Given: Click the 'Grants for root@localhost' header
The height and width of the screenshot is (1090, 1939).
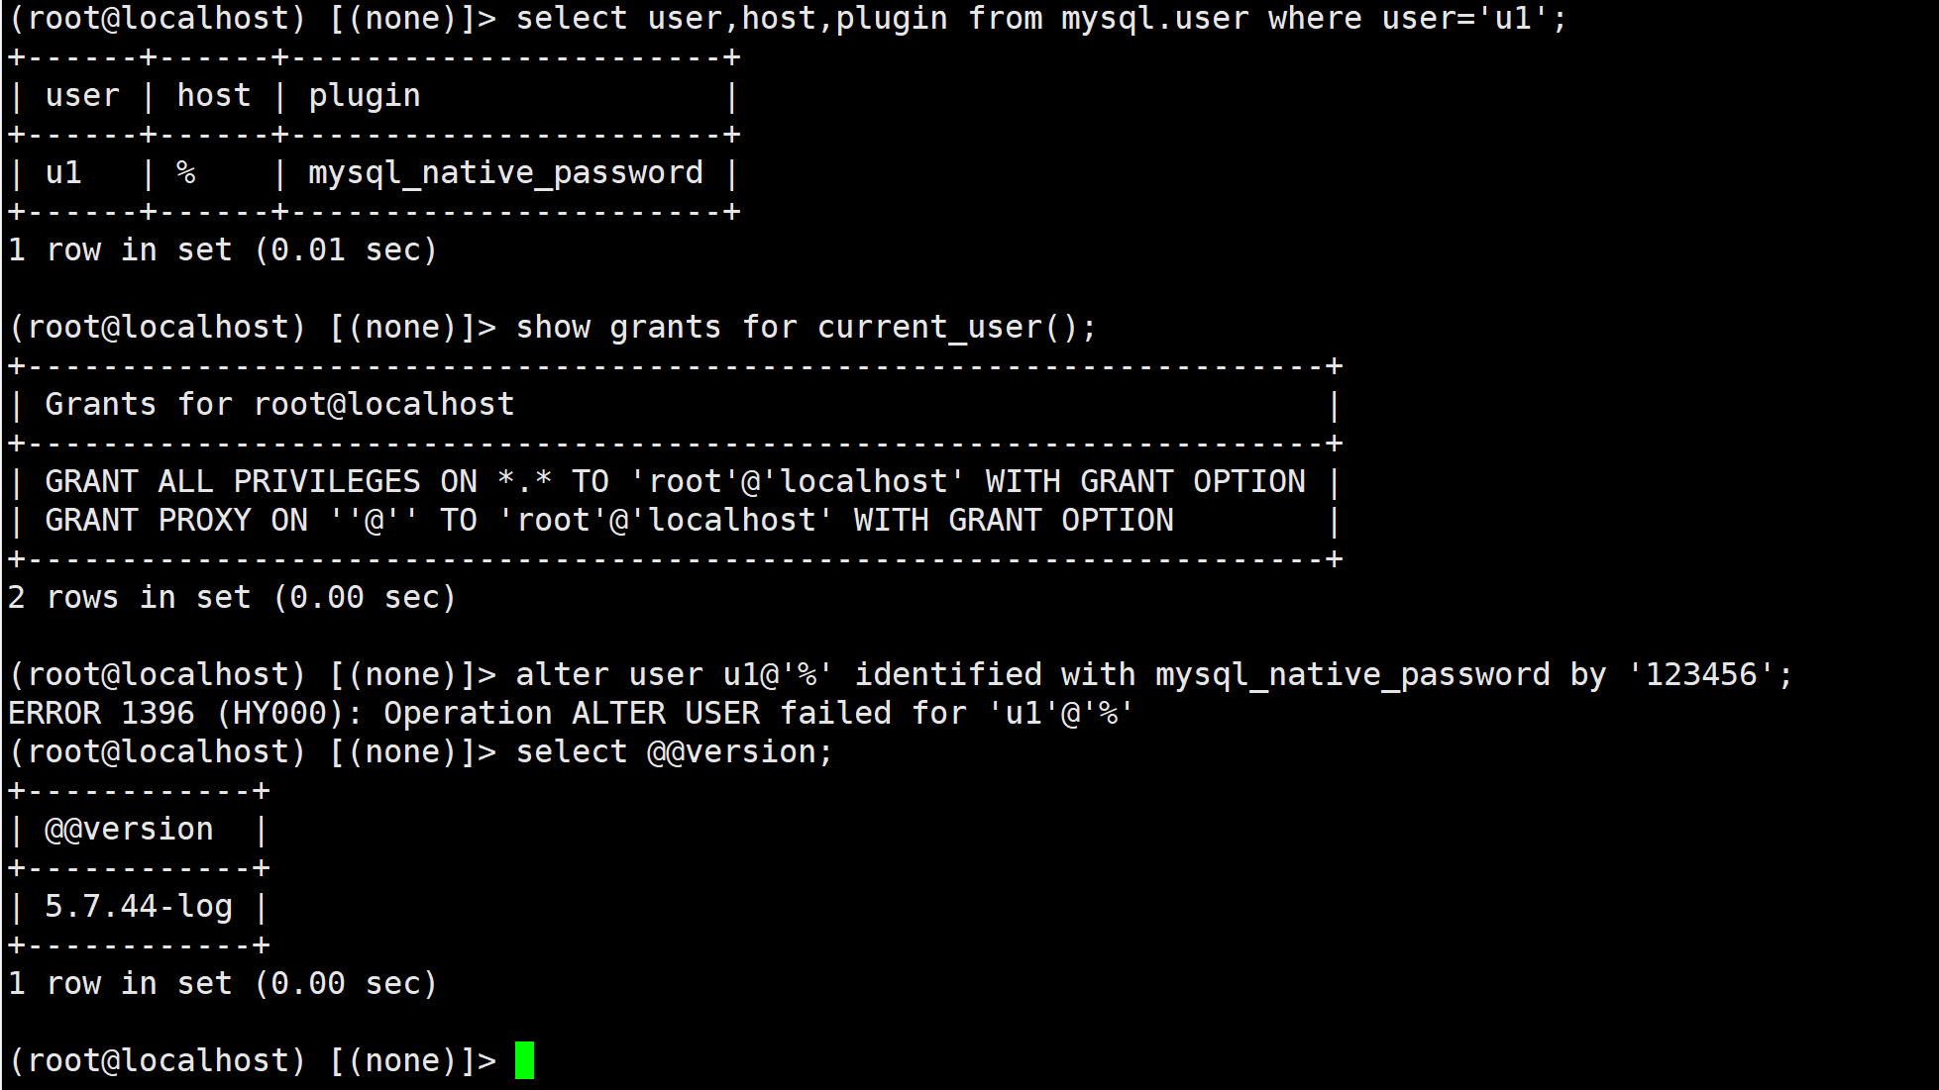Looking at the screenshot, I should pyautogui.click(x=280, y=405).
